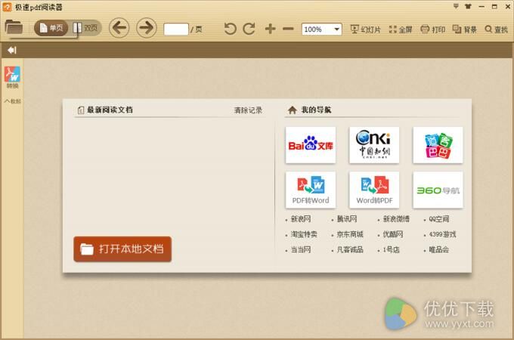Zoom out with the minus icon
This screenshot has width=514, height=340.
[x=288, y=29]
